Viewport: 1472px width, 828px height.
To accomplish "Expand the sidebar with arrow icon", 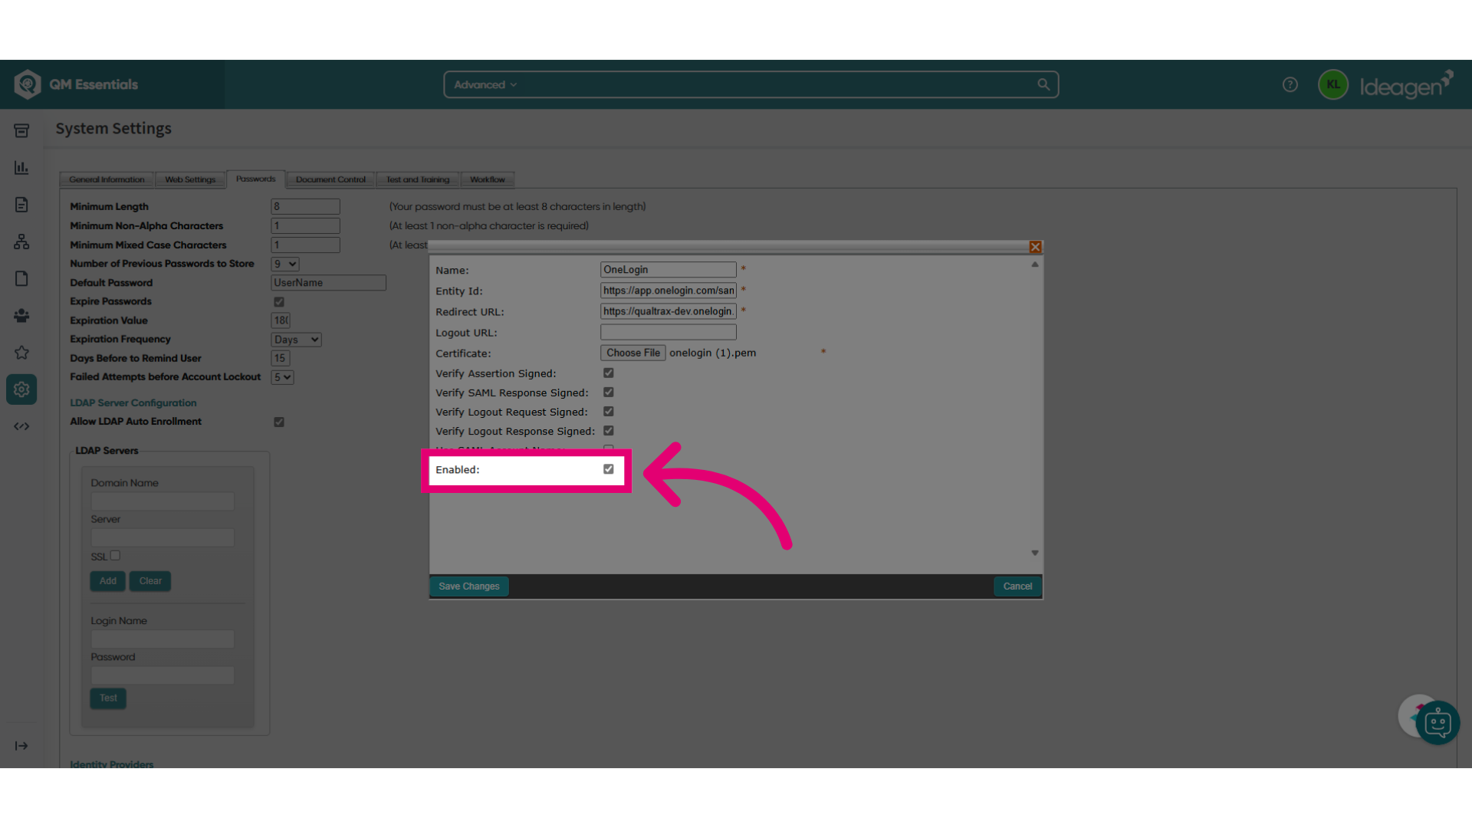I will tap(21, 746).
